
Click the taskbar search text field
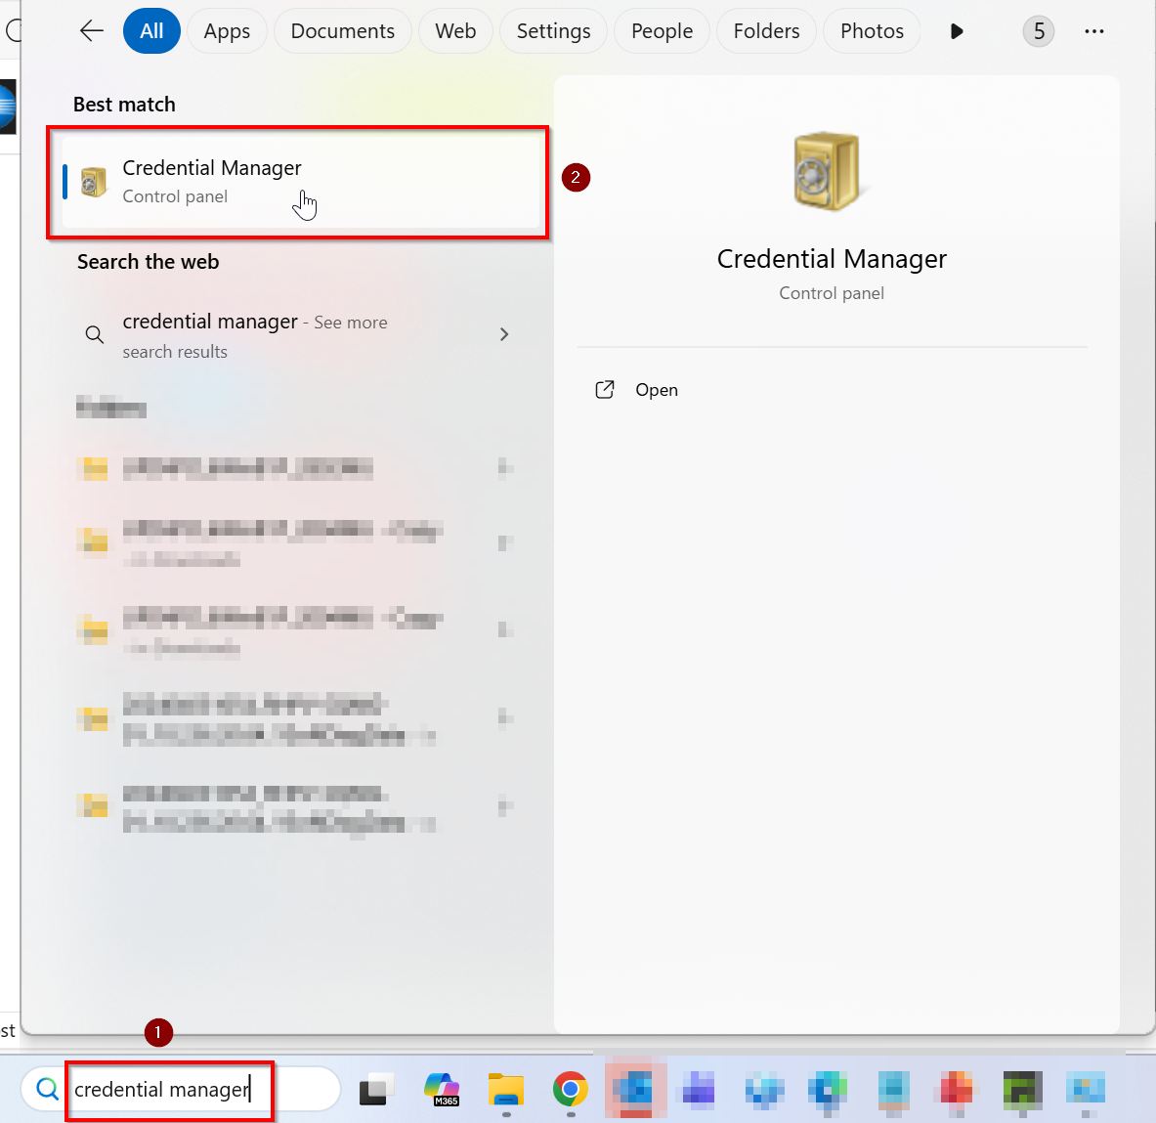[195, 1089]
